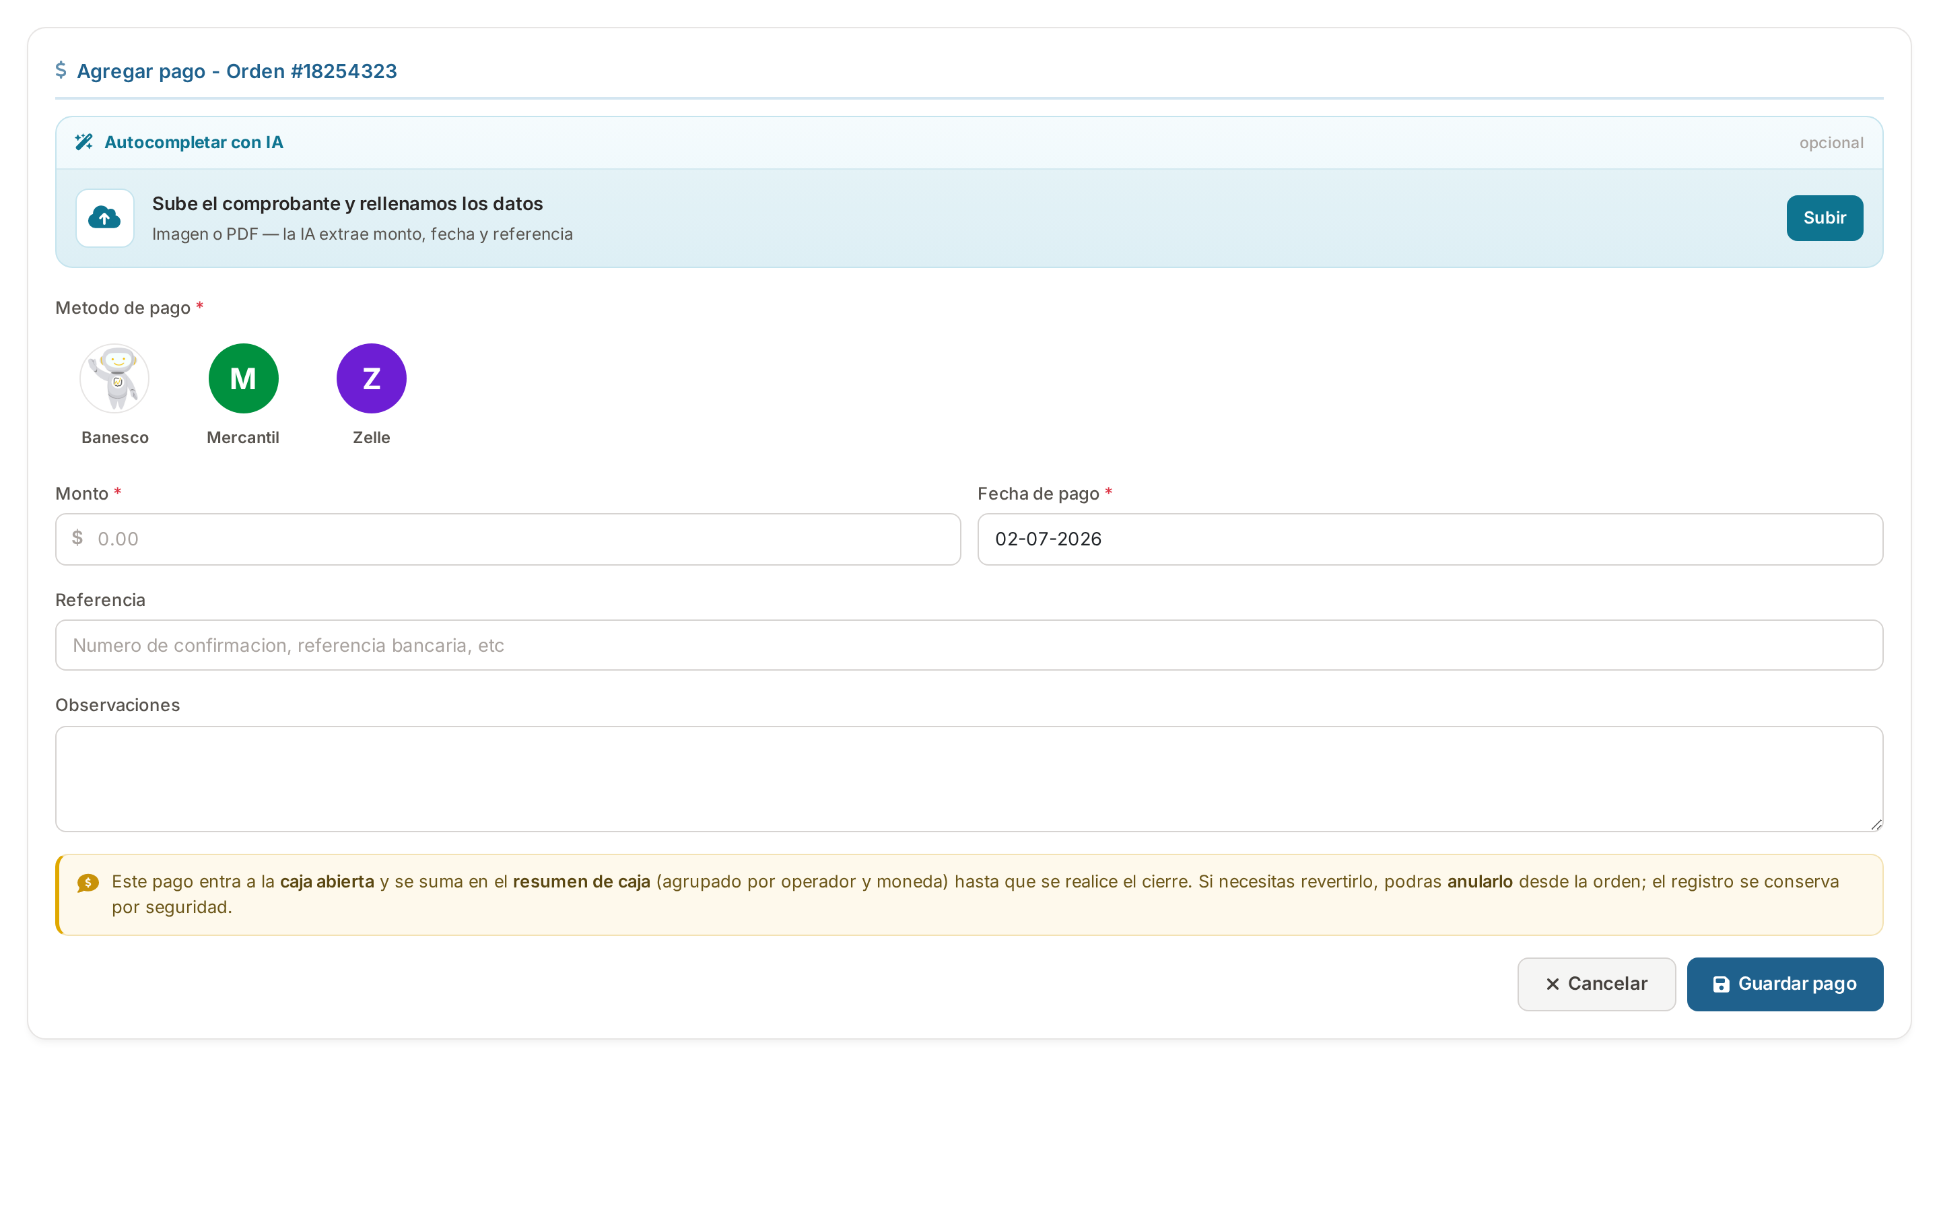Image resolution: width=1939 pixels, height=1212 pixels.
Task: Pick the purple Zelle payment icon
Action: 371,378
